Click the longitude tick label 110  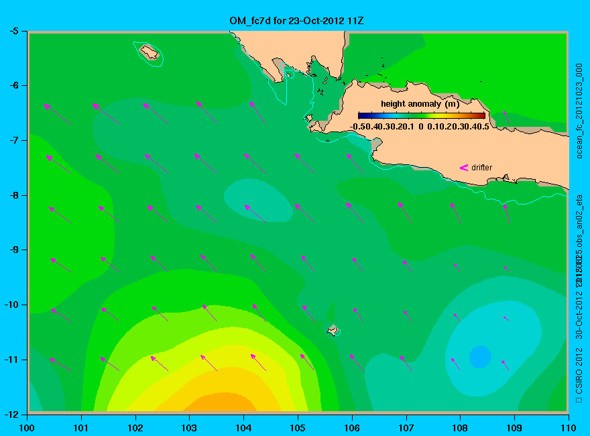tap(569, 428)
